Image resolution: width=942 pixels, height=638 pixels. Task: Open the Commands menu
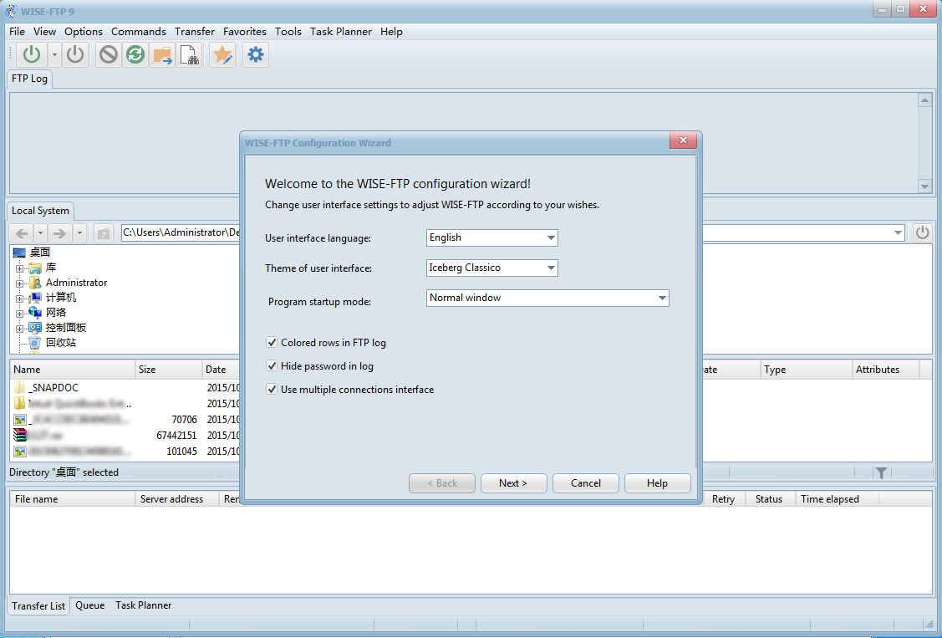[138, 31]
